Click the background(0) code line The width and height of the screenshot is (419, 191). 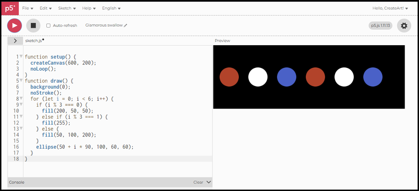[50, 87]
